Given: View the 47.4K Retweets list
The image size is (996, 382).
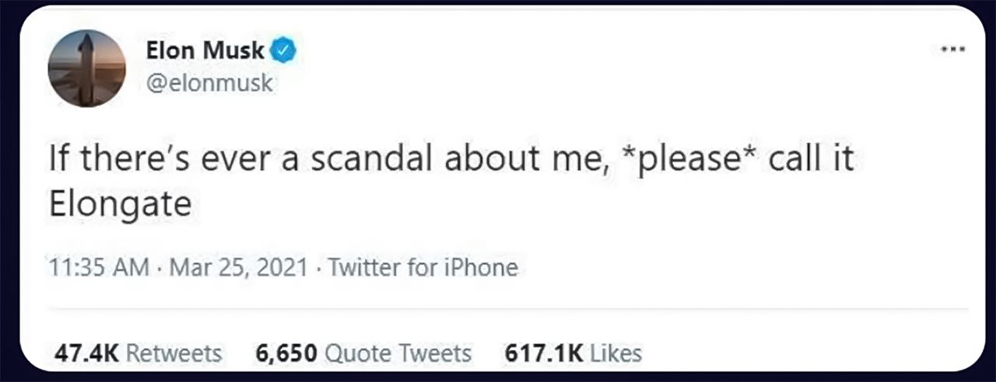Looking at the screenshot, I should pyautogui.click(x=138, y=353).
